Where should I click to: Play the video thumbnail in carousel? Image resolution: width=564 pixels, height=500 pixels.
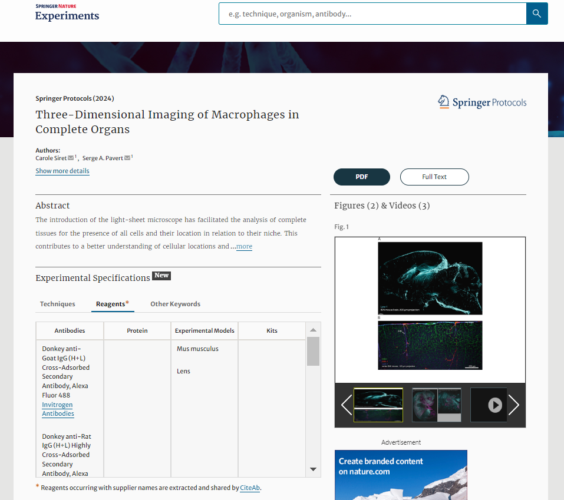tap(494, 405)
